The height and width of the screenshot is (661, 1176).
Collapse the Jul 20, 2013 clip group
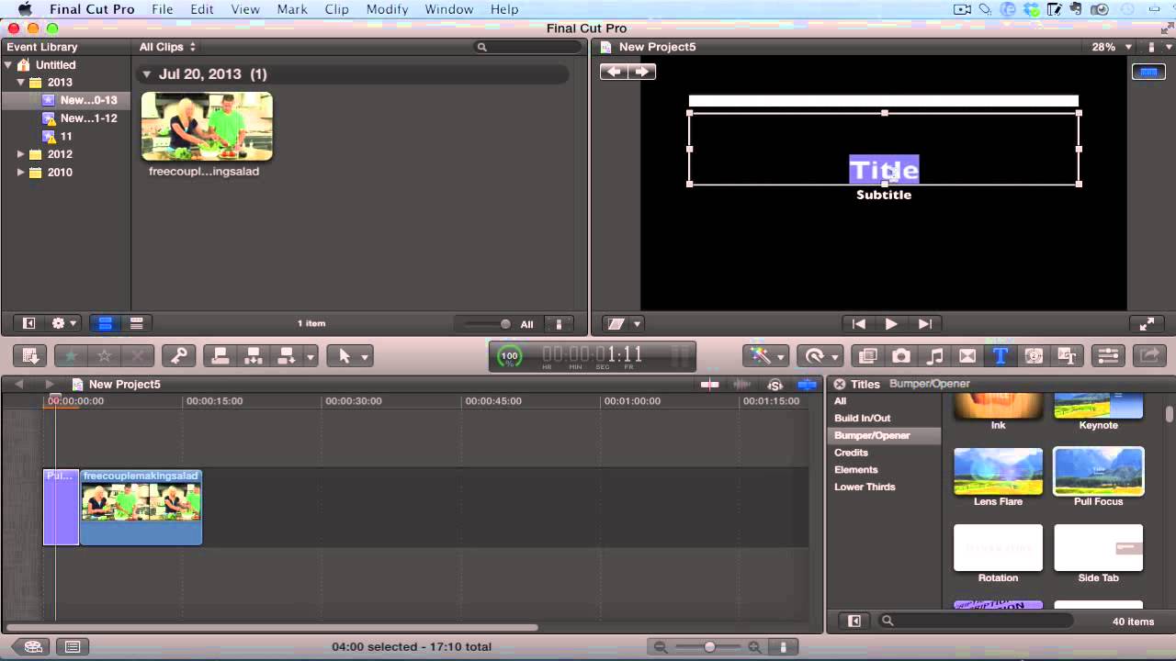[146, 74]
